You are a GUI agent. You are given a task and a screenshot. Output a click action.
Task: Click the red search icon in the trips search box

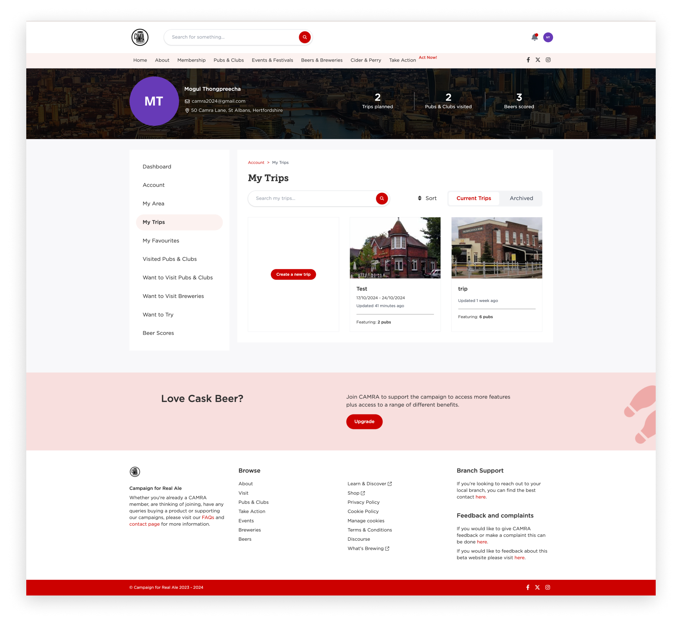pyautogui.click(x=382, y=198)
